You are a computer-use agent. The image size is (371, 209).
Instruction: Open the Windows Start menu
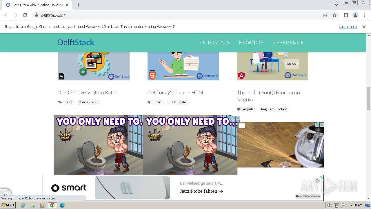tap(8, 205)
